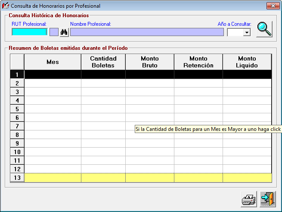
Task: Select row header 2
Action: 17,83
